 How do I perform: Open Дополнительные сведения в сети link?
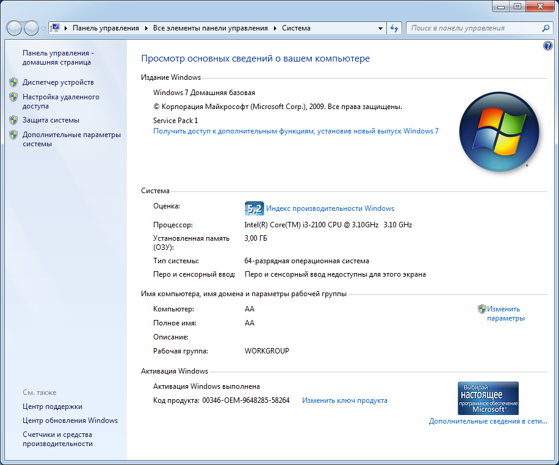pos(488,421)
